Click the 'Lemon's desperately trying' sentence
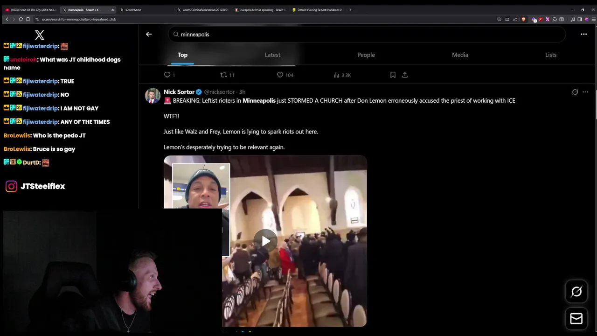This screenshot has width=597, height=336. click(224, 147)
